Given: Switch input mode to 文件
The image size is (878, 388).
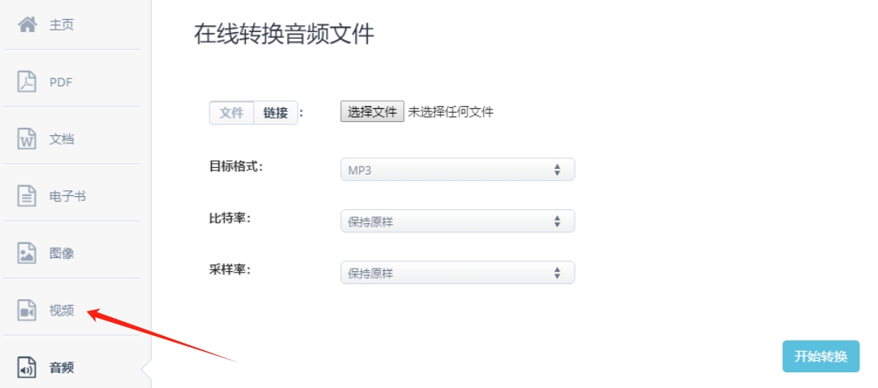Looking at the screenshot, I should [x=232, y=113].
